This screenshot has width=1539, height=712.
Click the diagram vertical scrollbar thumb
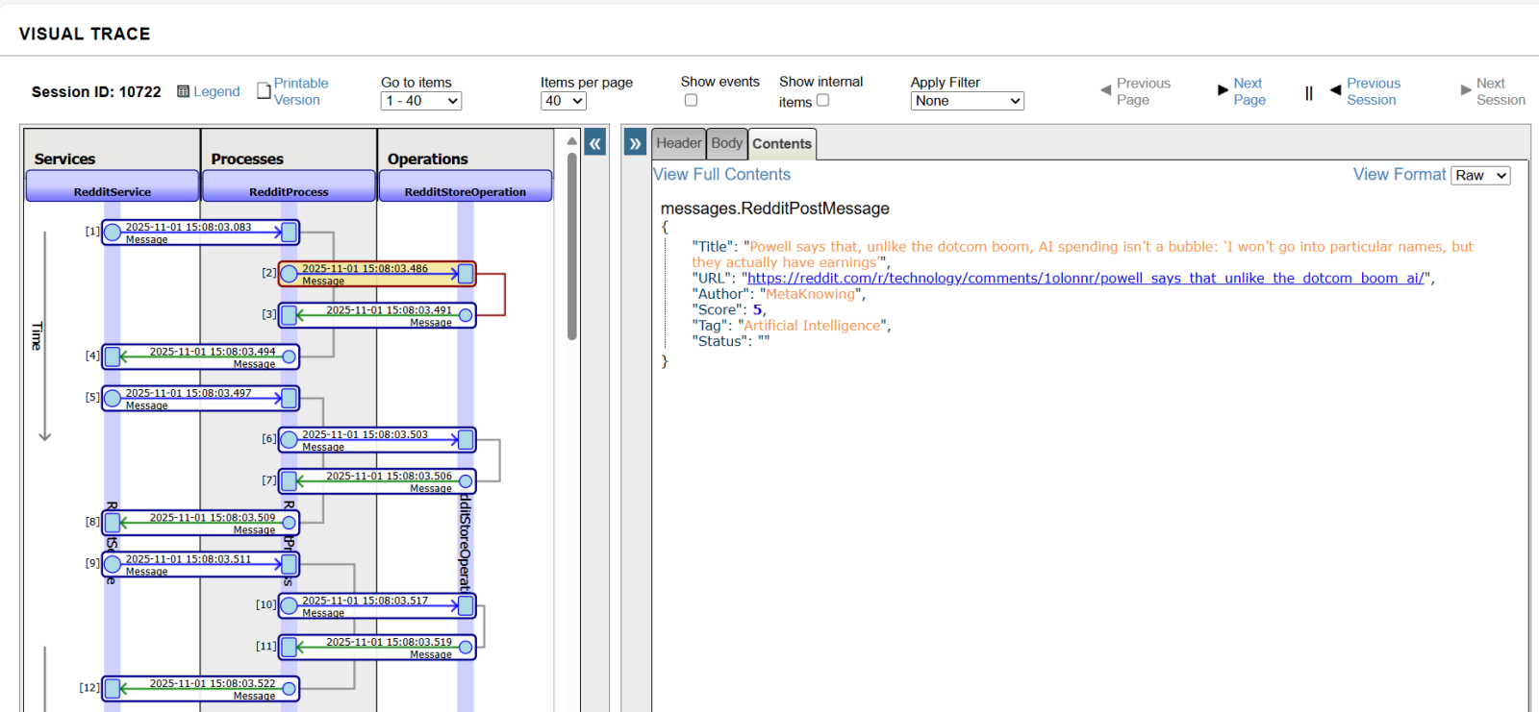572,246
